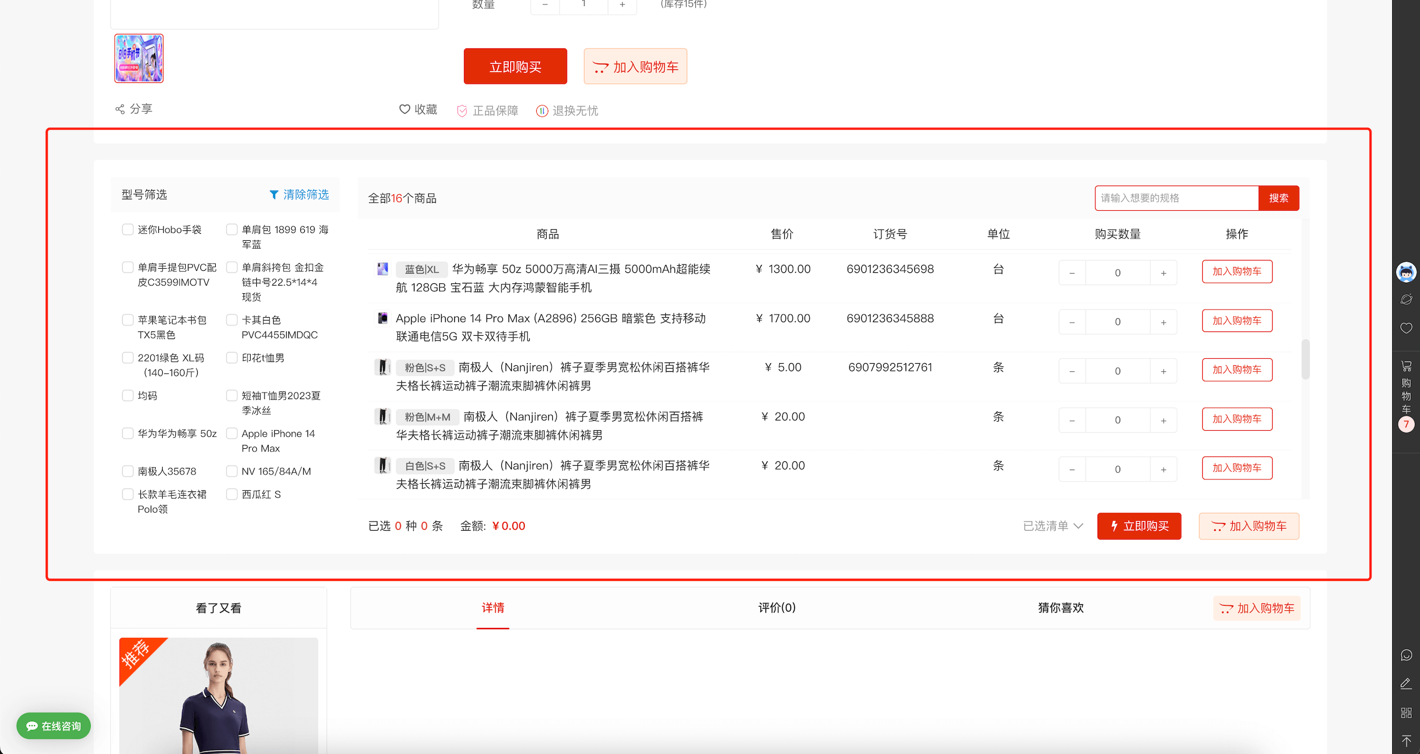Click back-to-top arrow icon
This screenshot has width=1420, height=754.
(x=1406, y=741)
